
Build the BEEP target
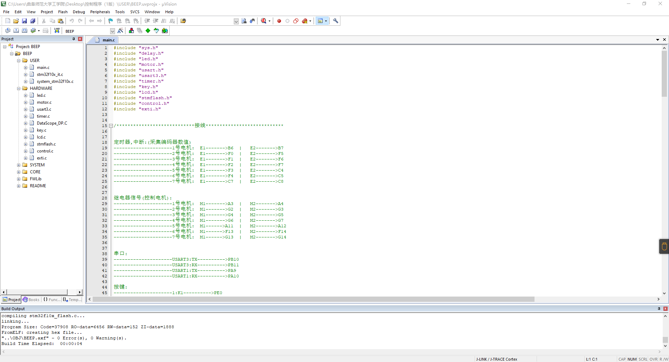coord(16,31)
